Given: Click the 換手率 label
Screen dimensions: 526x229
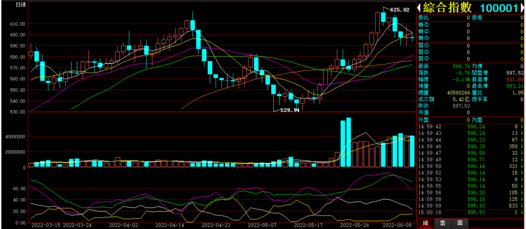Looking at the screenshot, I should pyautogui.click(x=480, y=100).
